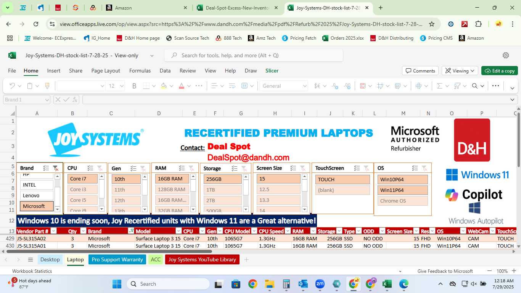Open Joy Systems YouTube Library sheet
This screenshot has height=293, width=521.
(202, 259)
